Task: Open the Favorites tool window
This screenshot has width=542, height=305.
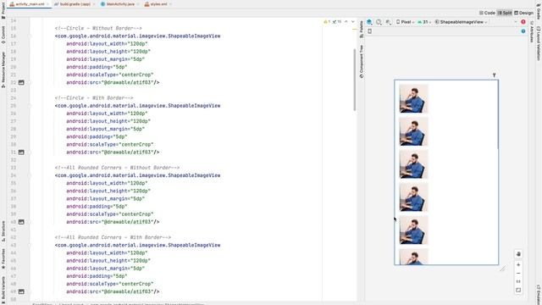Action: click(3, 258)
